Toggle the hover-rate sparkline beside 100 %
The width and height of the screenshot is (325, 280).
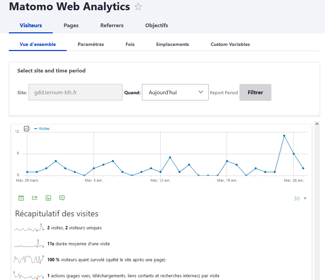pyautogui.click(x=29, y=259)
